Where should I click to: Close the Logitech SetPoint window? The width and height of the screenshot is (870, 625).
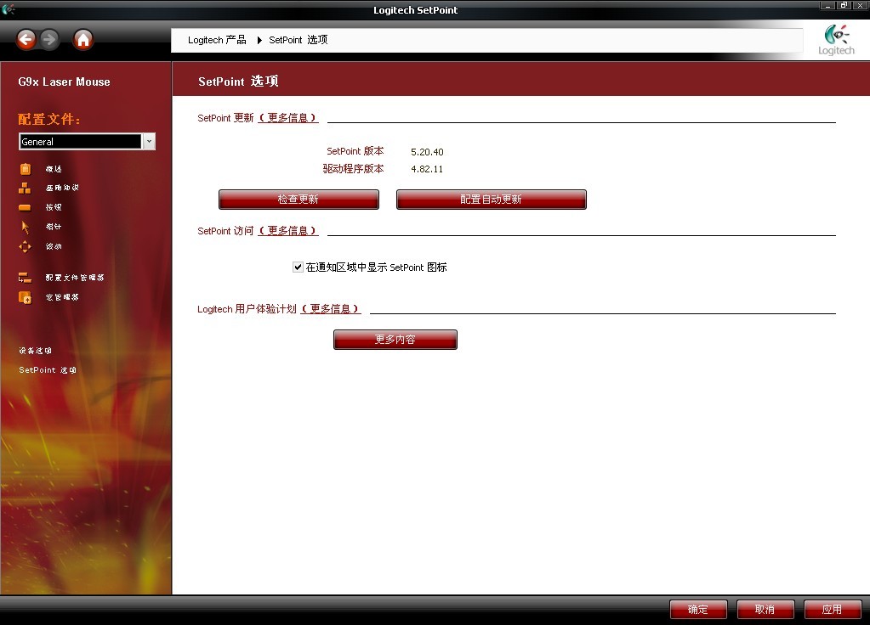860,5
